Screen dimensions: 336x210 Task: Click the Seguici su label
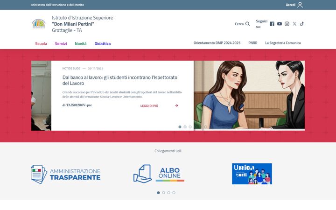[x=261, y=24]
